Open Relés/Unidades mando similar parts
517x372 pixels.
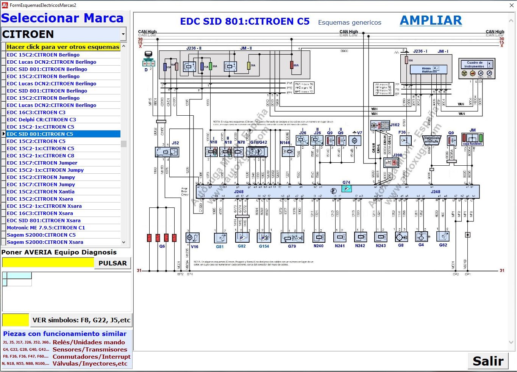89,342
